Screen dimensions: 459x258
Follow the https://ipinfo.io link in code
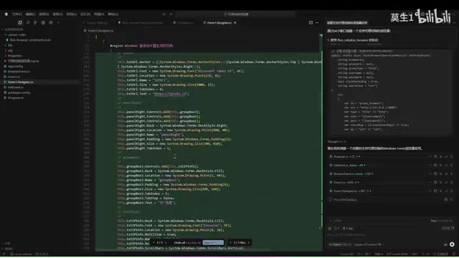coord(170,94)
